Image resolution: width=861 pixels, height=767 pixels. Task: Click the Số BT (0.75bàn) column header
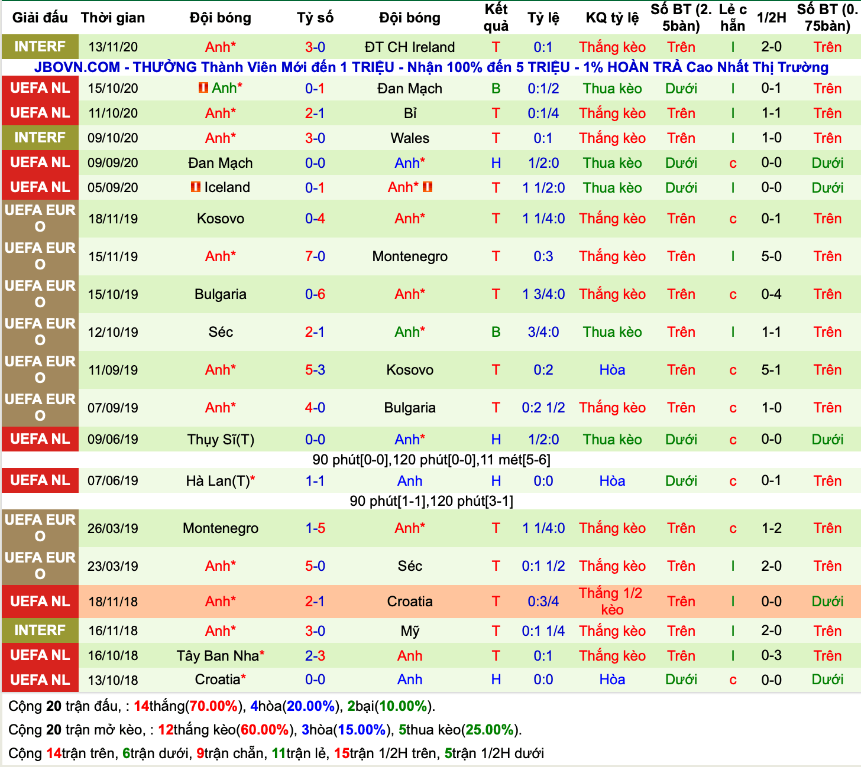coord(827,18)
